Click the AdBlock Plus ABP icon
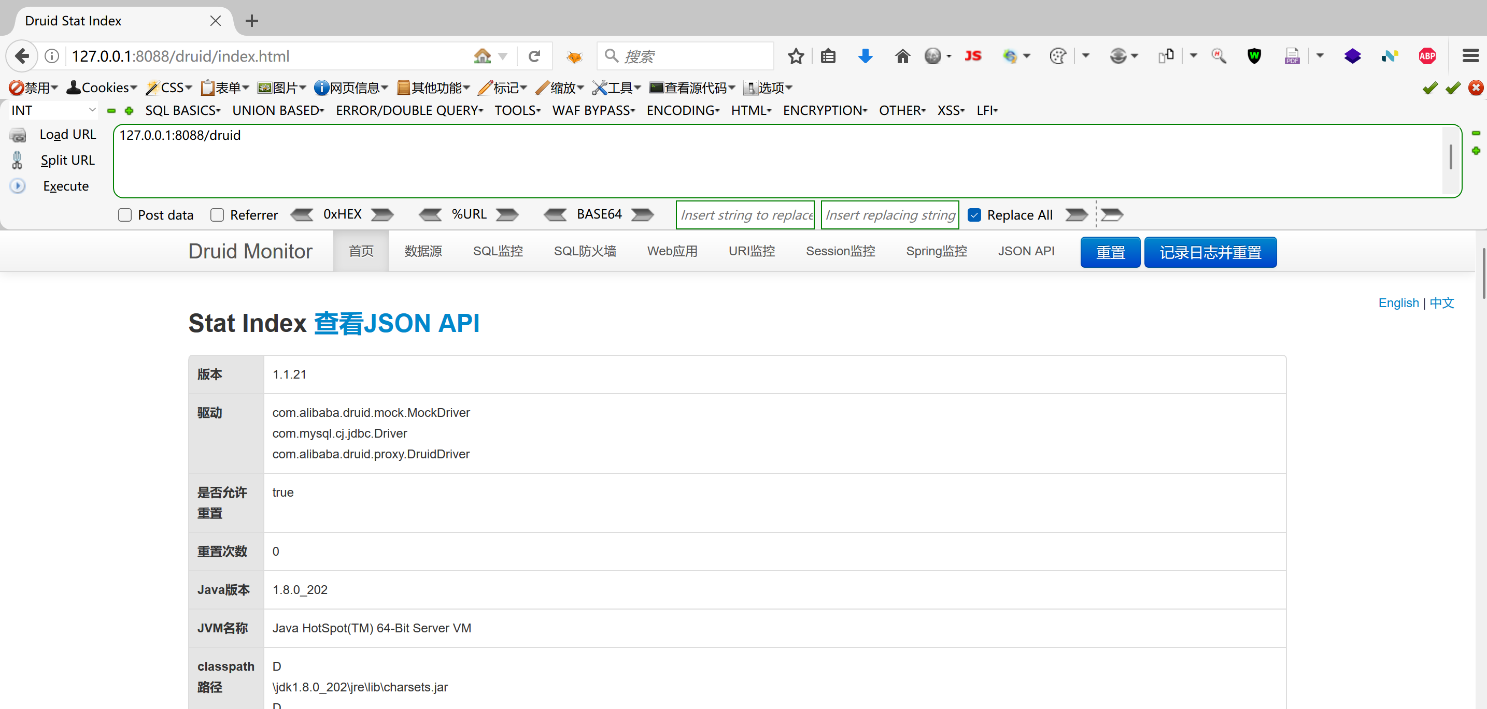The width and height of the screenshot is (1487, 709). (1426, 56)
